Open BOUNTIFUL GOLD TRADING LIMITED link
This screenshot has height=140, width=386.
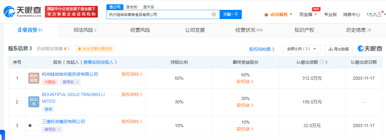pos(73,98)
